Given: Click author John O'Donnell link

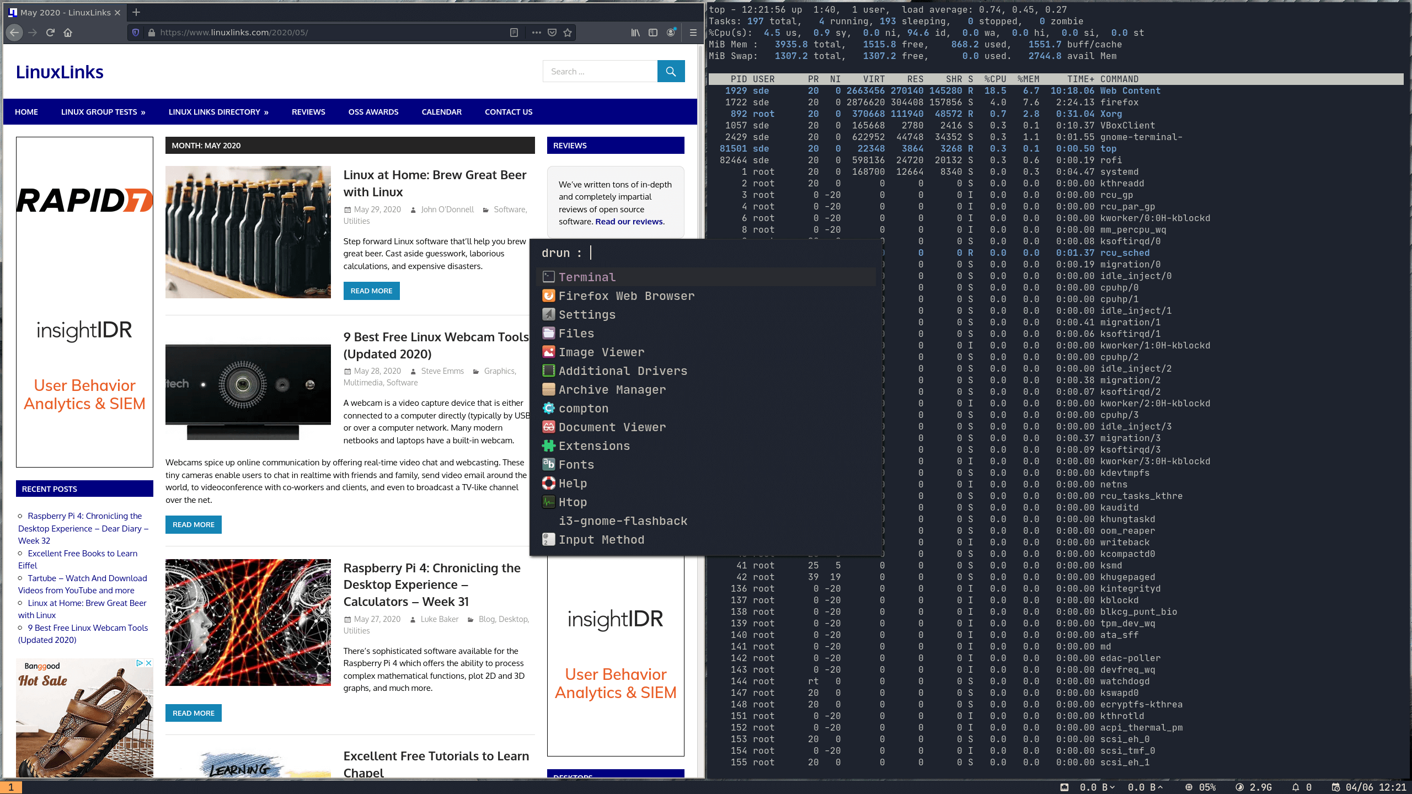Looking at the screenshot, I should (x=447, y=210).
